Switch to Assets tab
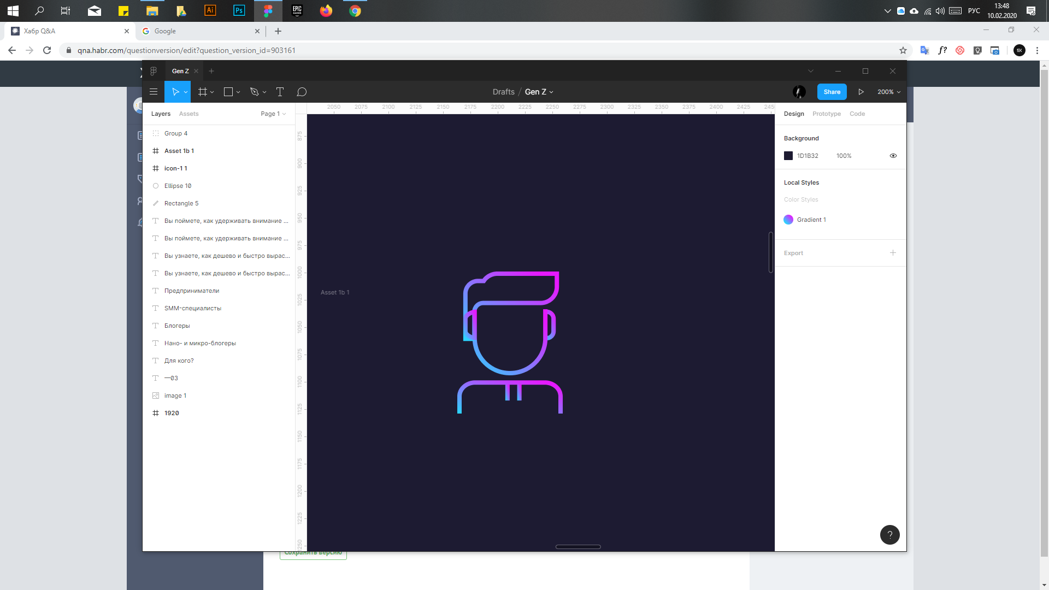This screenshot has height=590, width=1049. pos(188,114)
